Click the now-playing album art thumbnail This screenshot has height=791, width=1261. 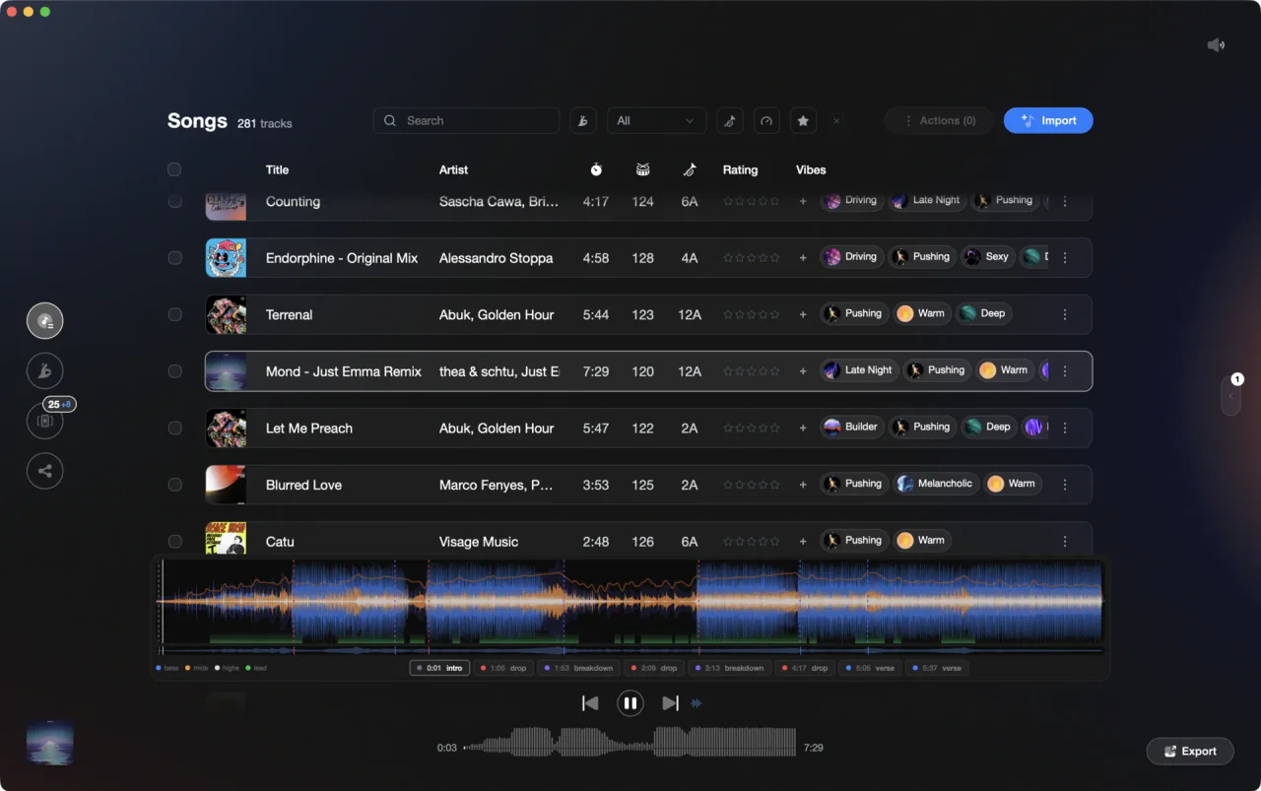[49, 743]
